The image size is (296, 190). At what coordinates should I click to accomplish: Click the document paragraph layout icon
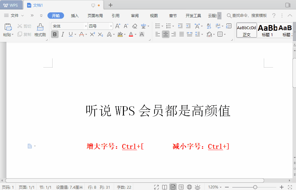[30, 146]
